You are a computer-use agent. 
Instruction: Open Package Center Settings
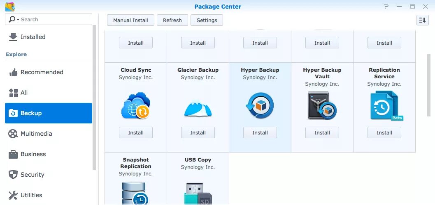coord(207,20)
